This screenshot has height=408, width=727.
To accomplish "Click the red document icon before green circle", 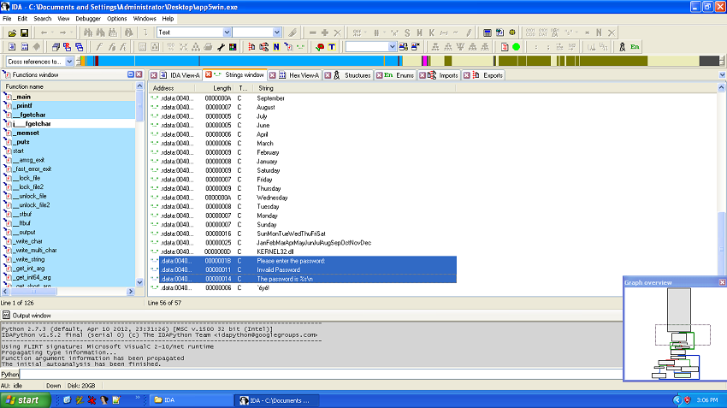I will [x=505, y=47].
